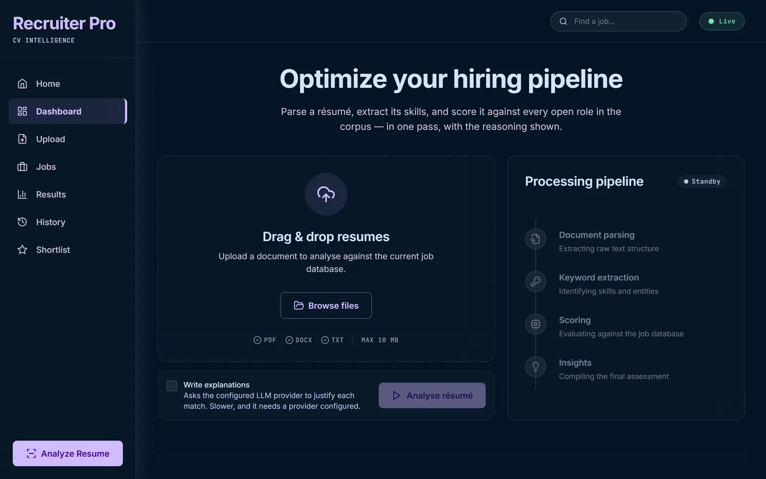Click the Analyze Resume sidebar button
Image resolution: width=766 pixels, height=479 pixels.
(x=68, y=453)
